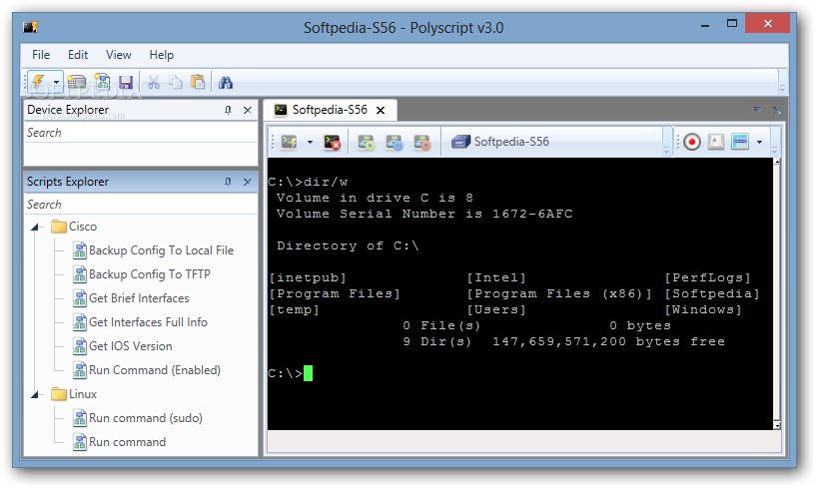Click the font 'A' icon in session toolbar
This screenshot has height=488, width=817.
pos(716,142)
